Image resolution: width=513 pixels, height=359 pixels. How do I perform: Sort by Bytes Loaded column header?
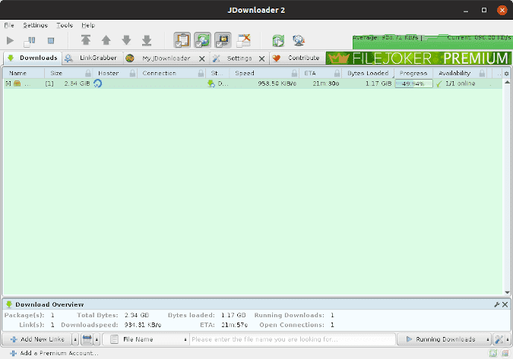pos(368,73)
